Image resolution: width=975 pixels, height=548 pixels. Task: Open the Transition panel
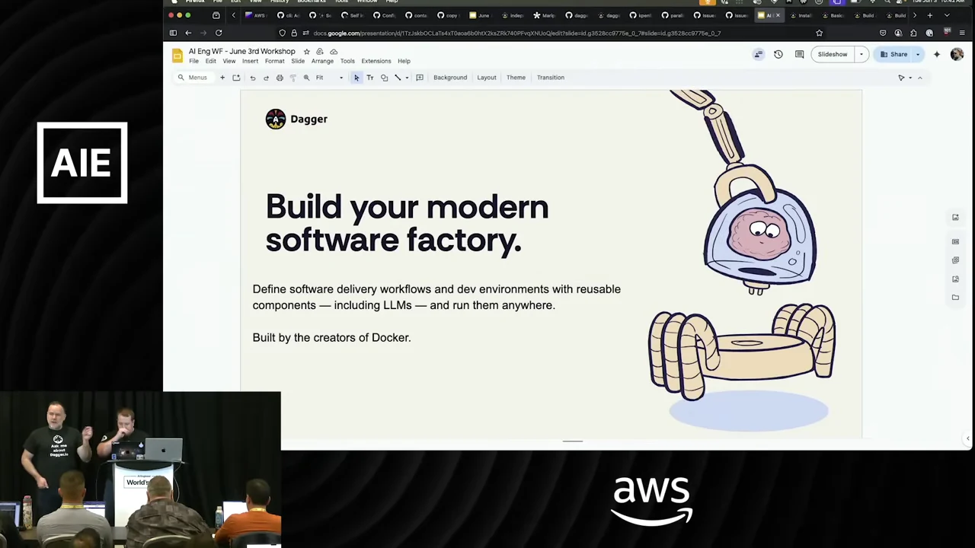coord(551,78)
